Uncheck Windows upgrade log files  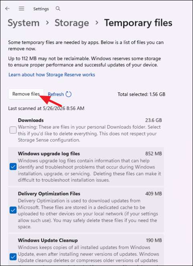[x=13, y=166]
